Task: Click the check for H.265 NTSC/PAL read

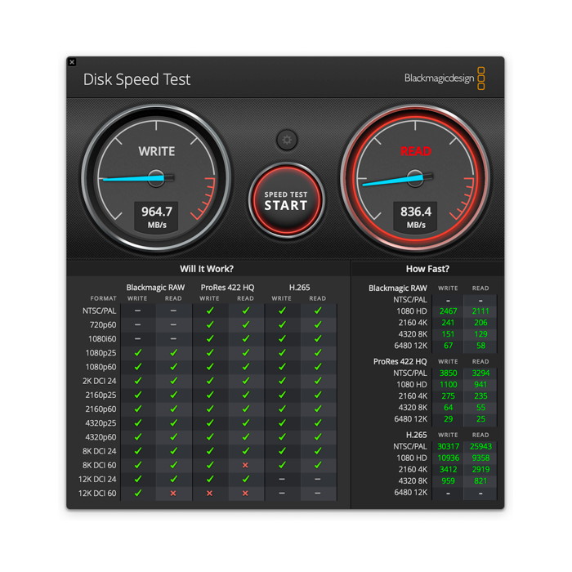Action: 318,311
